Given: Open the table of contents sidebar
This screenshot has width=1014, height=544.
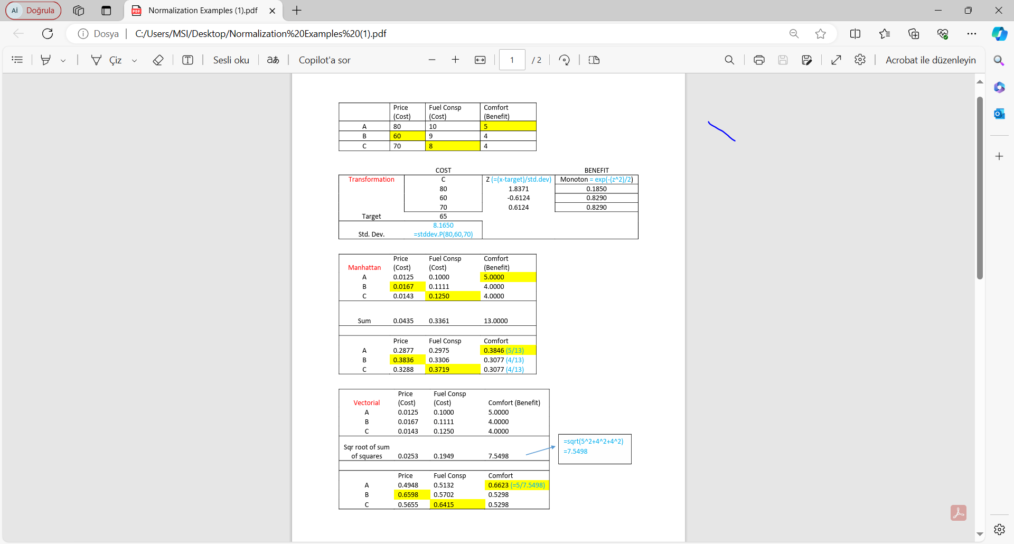Looking at the screenshot, I should click(x=17, y=60).
